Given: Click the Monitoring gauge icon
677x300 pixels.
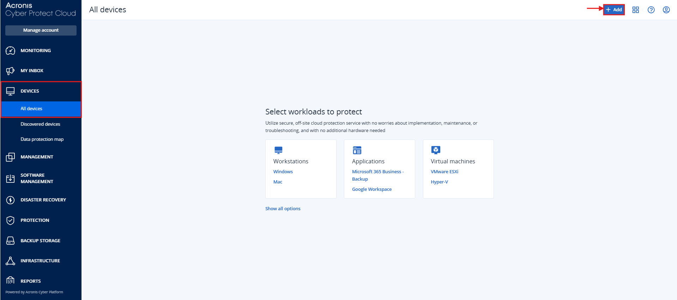Looking at the screenshot, I should click(x=11, y=51).
